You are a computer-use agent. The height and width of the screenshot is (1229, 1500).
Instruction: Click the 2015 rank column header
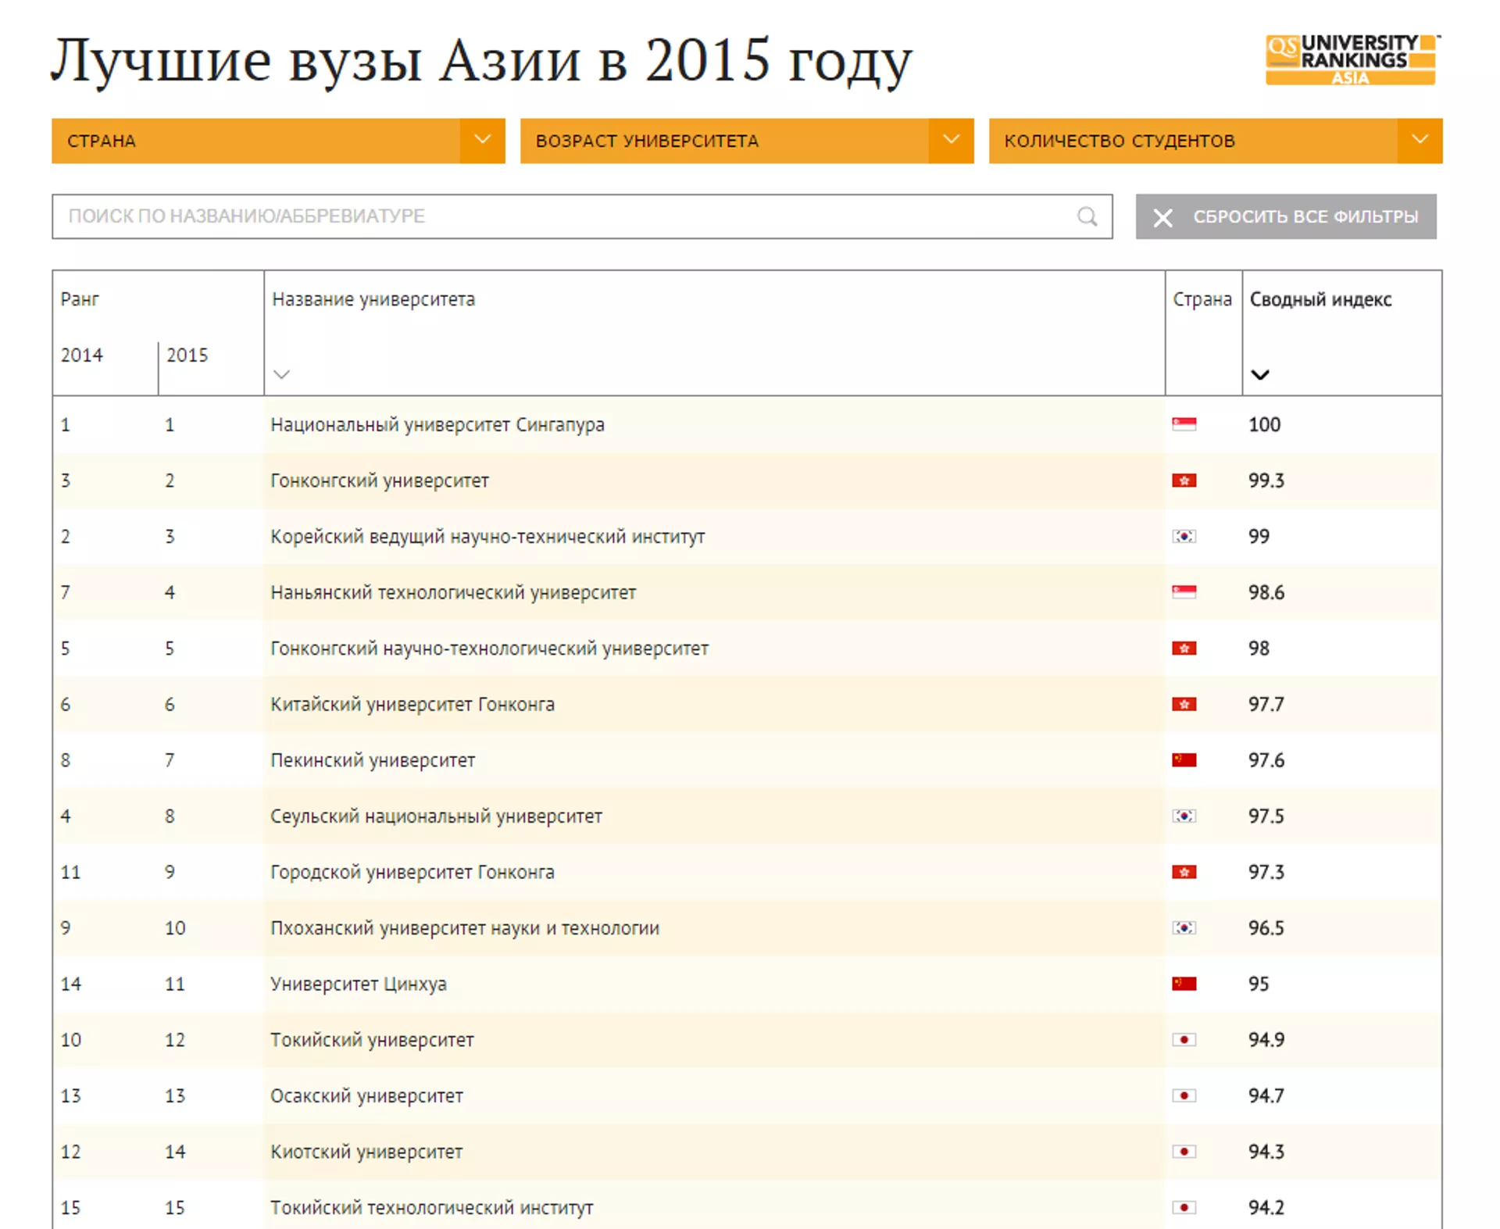(x=187, y=355)
